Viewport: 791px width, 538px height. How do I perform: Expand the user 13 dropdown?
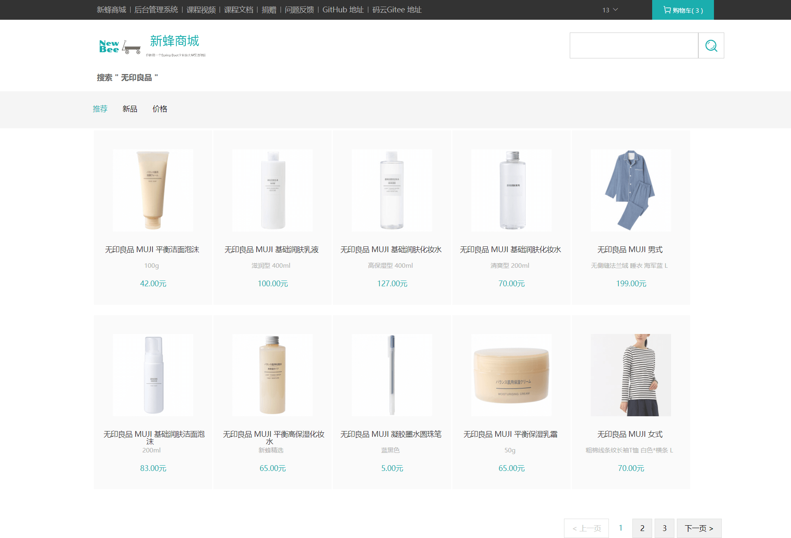pos(610,10)
